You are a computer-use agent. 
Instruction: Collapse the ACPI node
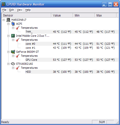click(8, 24)
